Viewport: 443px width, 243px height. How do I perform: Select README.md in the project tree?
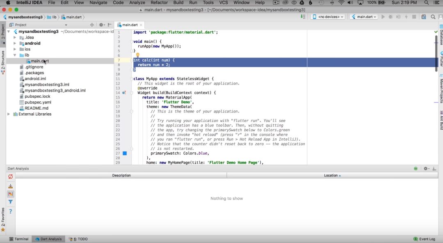(37, 108)
